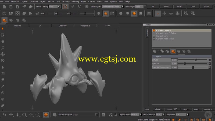215x121 pixels.
Task: Select the Current Layer radio option
Action: click(x=154, y=36)
